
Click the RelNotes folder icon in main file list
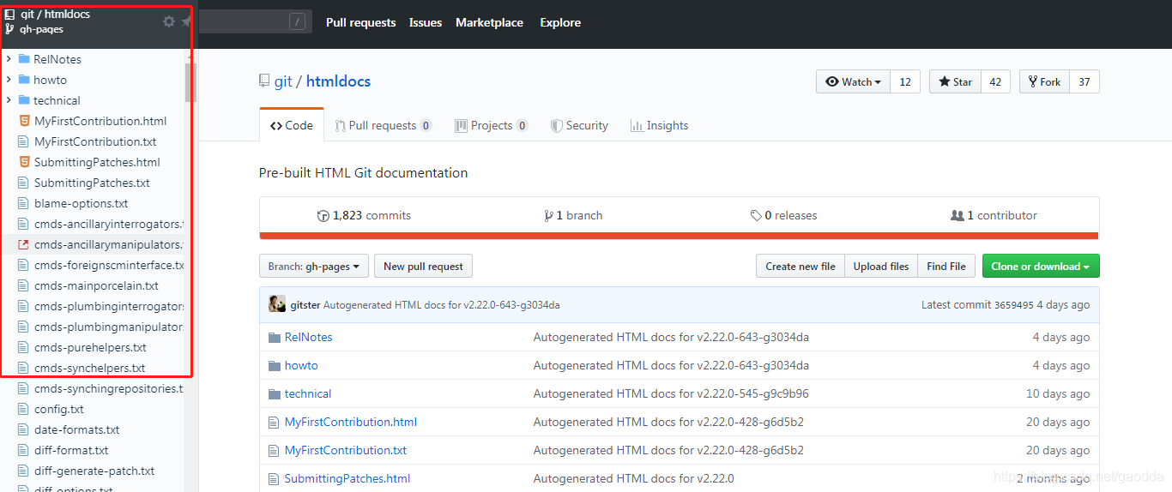275,337
